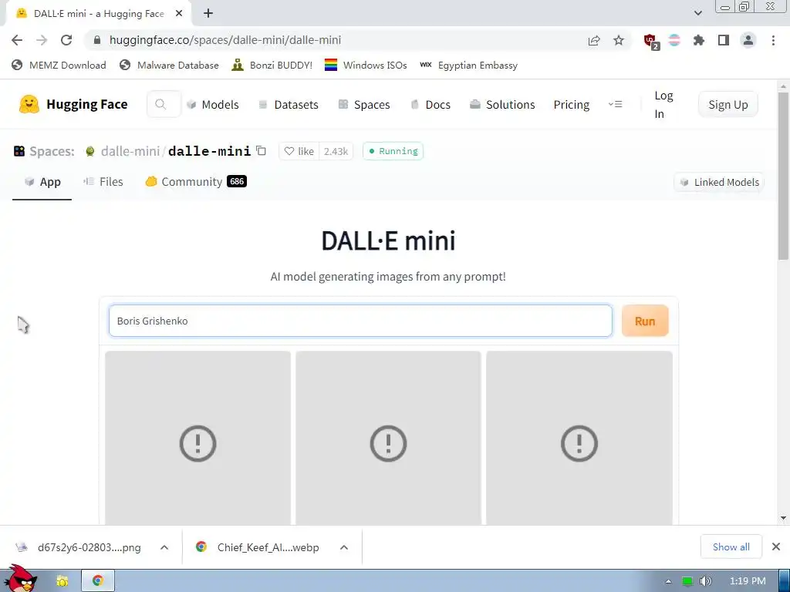The image size is (790, 592).
Task: Click the Hugging Face logo
Action: point(73,104)
